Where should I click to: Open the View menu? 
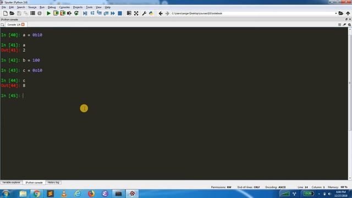(x=98, y=7)
